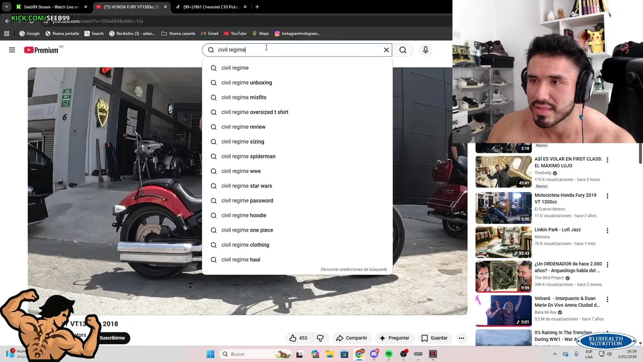Open the Maps bookmark
The height and width of the screenshot is (362, 643).
pos(260,34)
